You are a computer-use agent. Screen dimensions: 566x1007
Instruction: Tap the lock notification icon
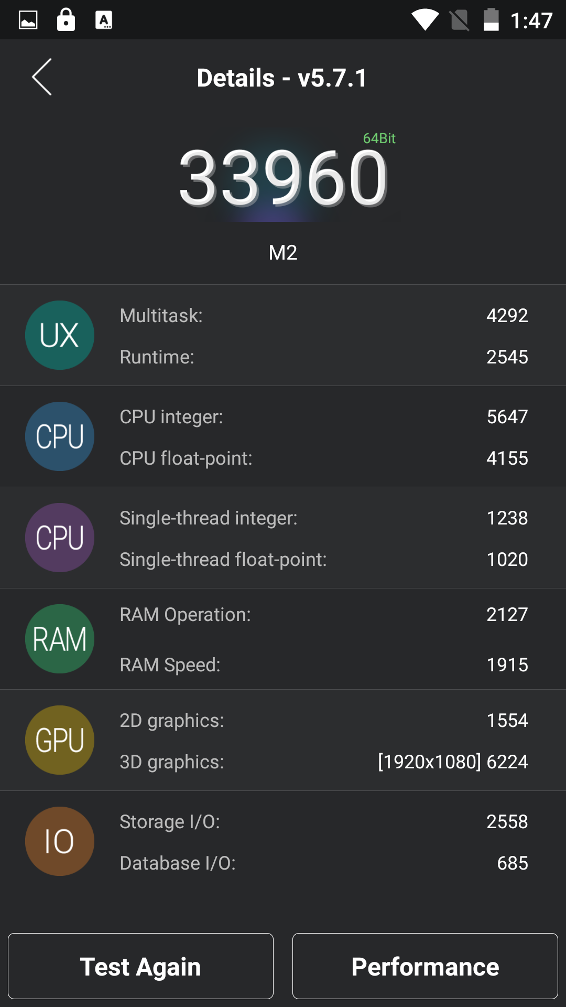[66, 20]
